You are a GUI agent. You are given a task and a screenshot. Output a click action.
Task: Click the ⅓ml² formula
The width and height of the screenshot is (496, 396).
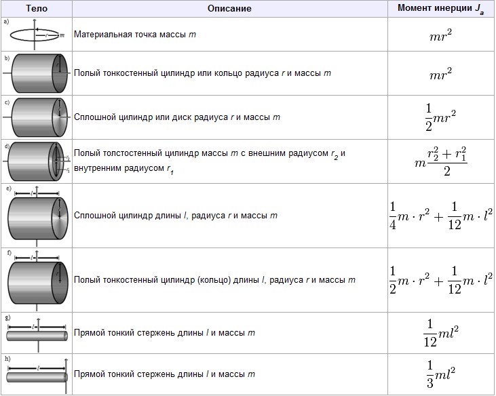441,374
